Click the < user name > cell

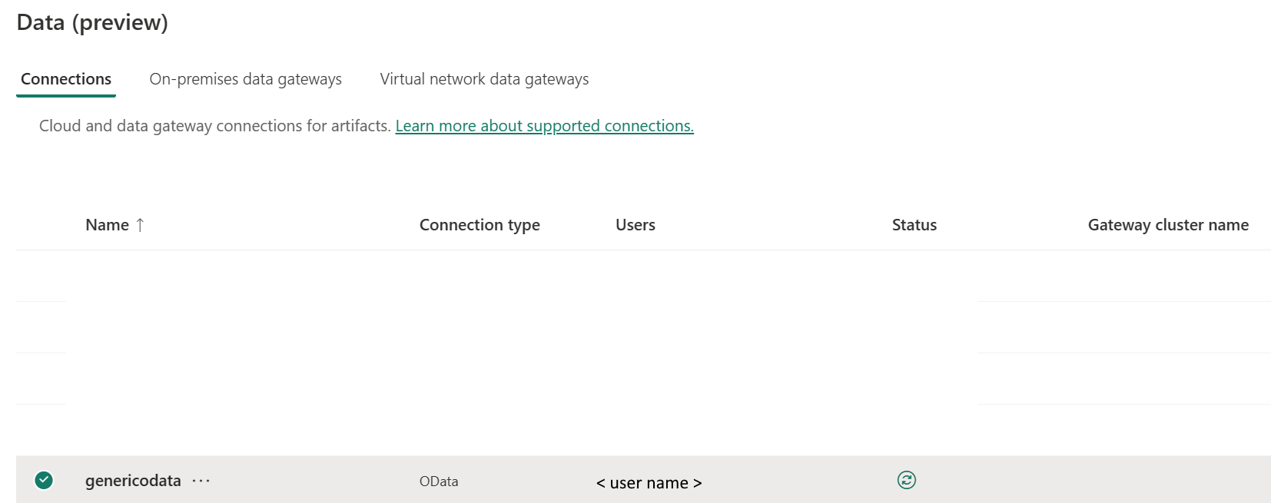[x=649, y=483]
